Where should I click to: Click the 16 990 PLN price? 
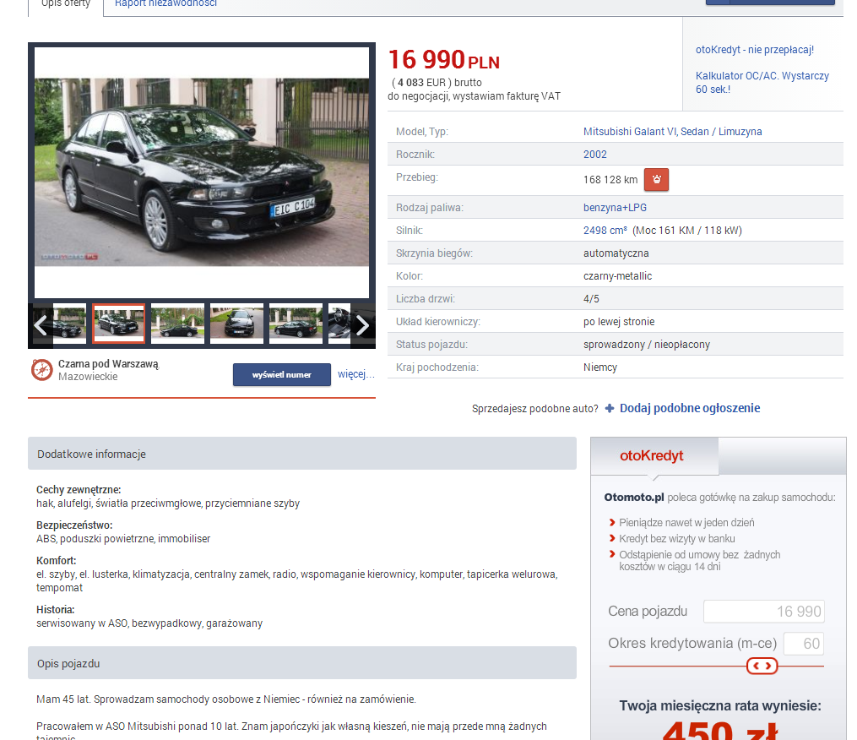pos(444,60)
